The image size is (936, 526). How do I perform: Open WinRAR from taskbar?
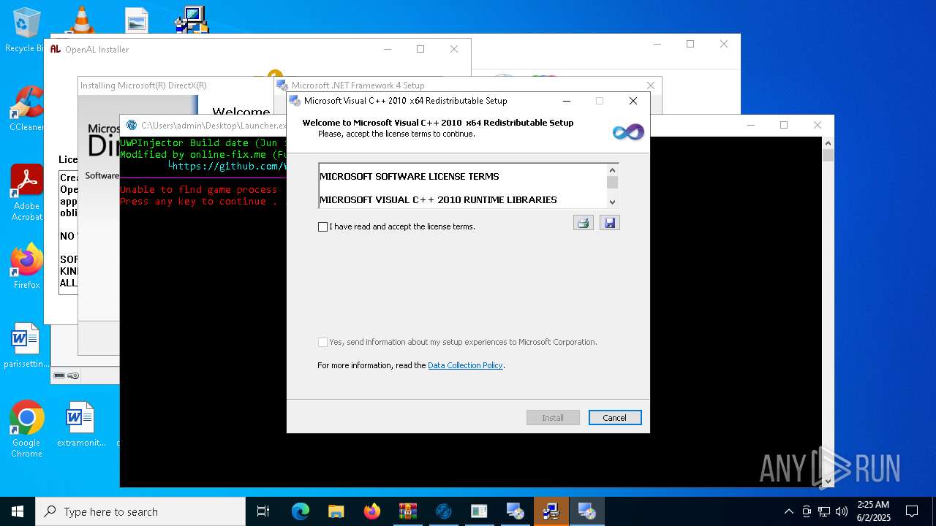[x=407, y=511]
